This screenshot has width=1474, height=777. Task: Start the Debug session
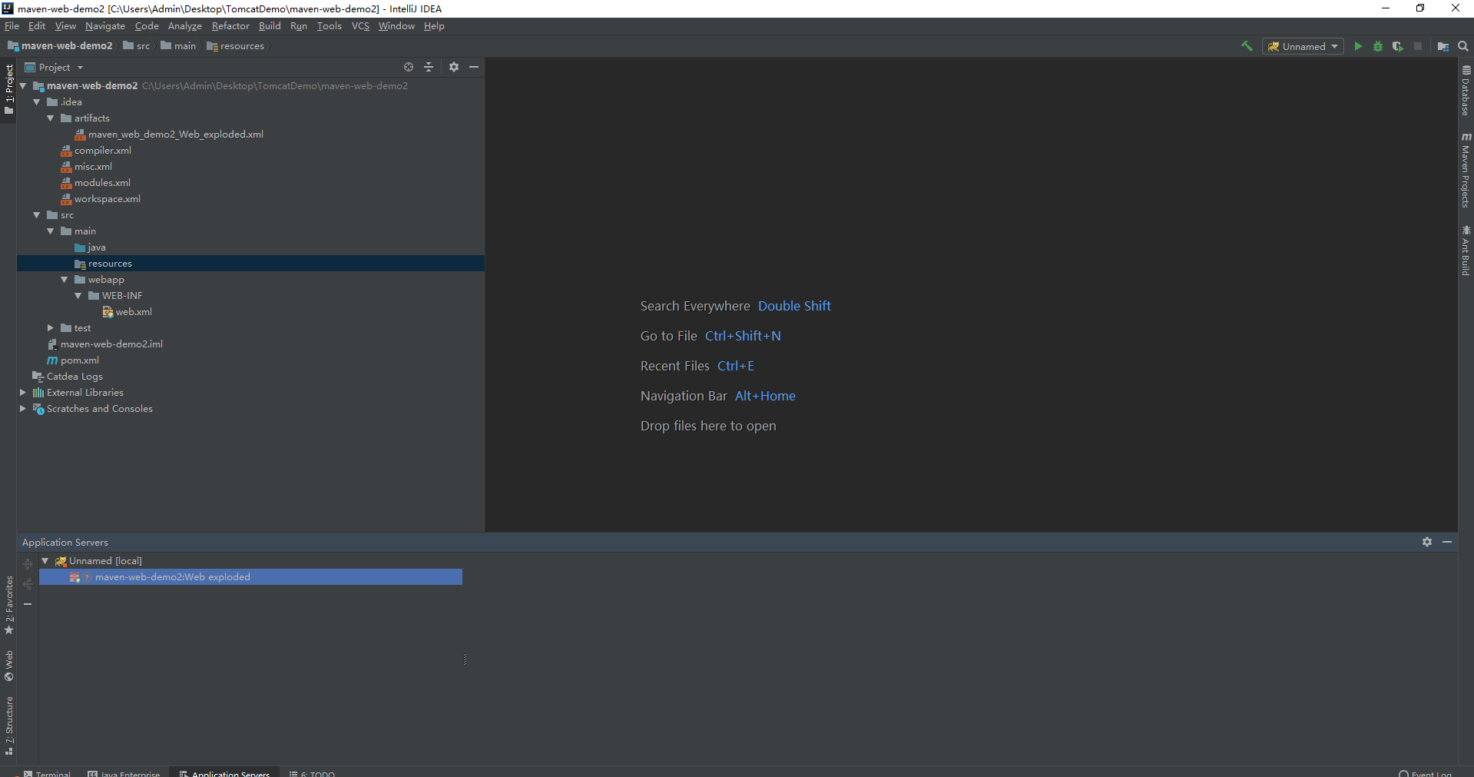[x=1378, y=46]
